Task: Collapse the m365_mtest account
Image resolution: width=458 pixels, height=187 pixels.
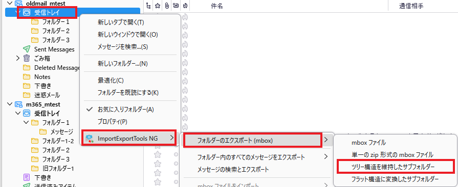Action: (x=10, y=104)
